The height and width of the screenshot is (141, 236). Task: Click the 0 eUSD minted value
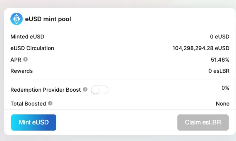[x=219, y=37]
